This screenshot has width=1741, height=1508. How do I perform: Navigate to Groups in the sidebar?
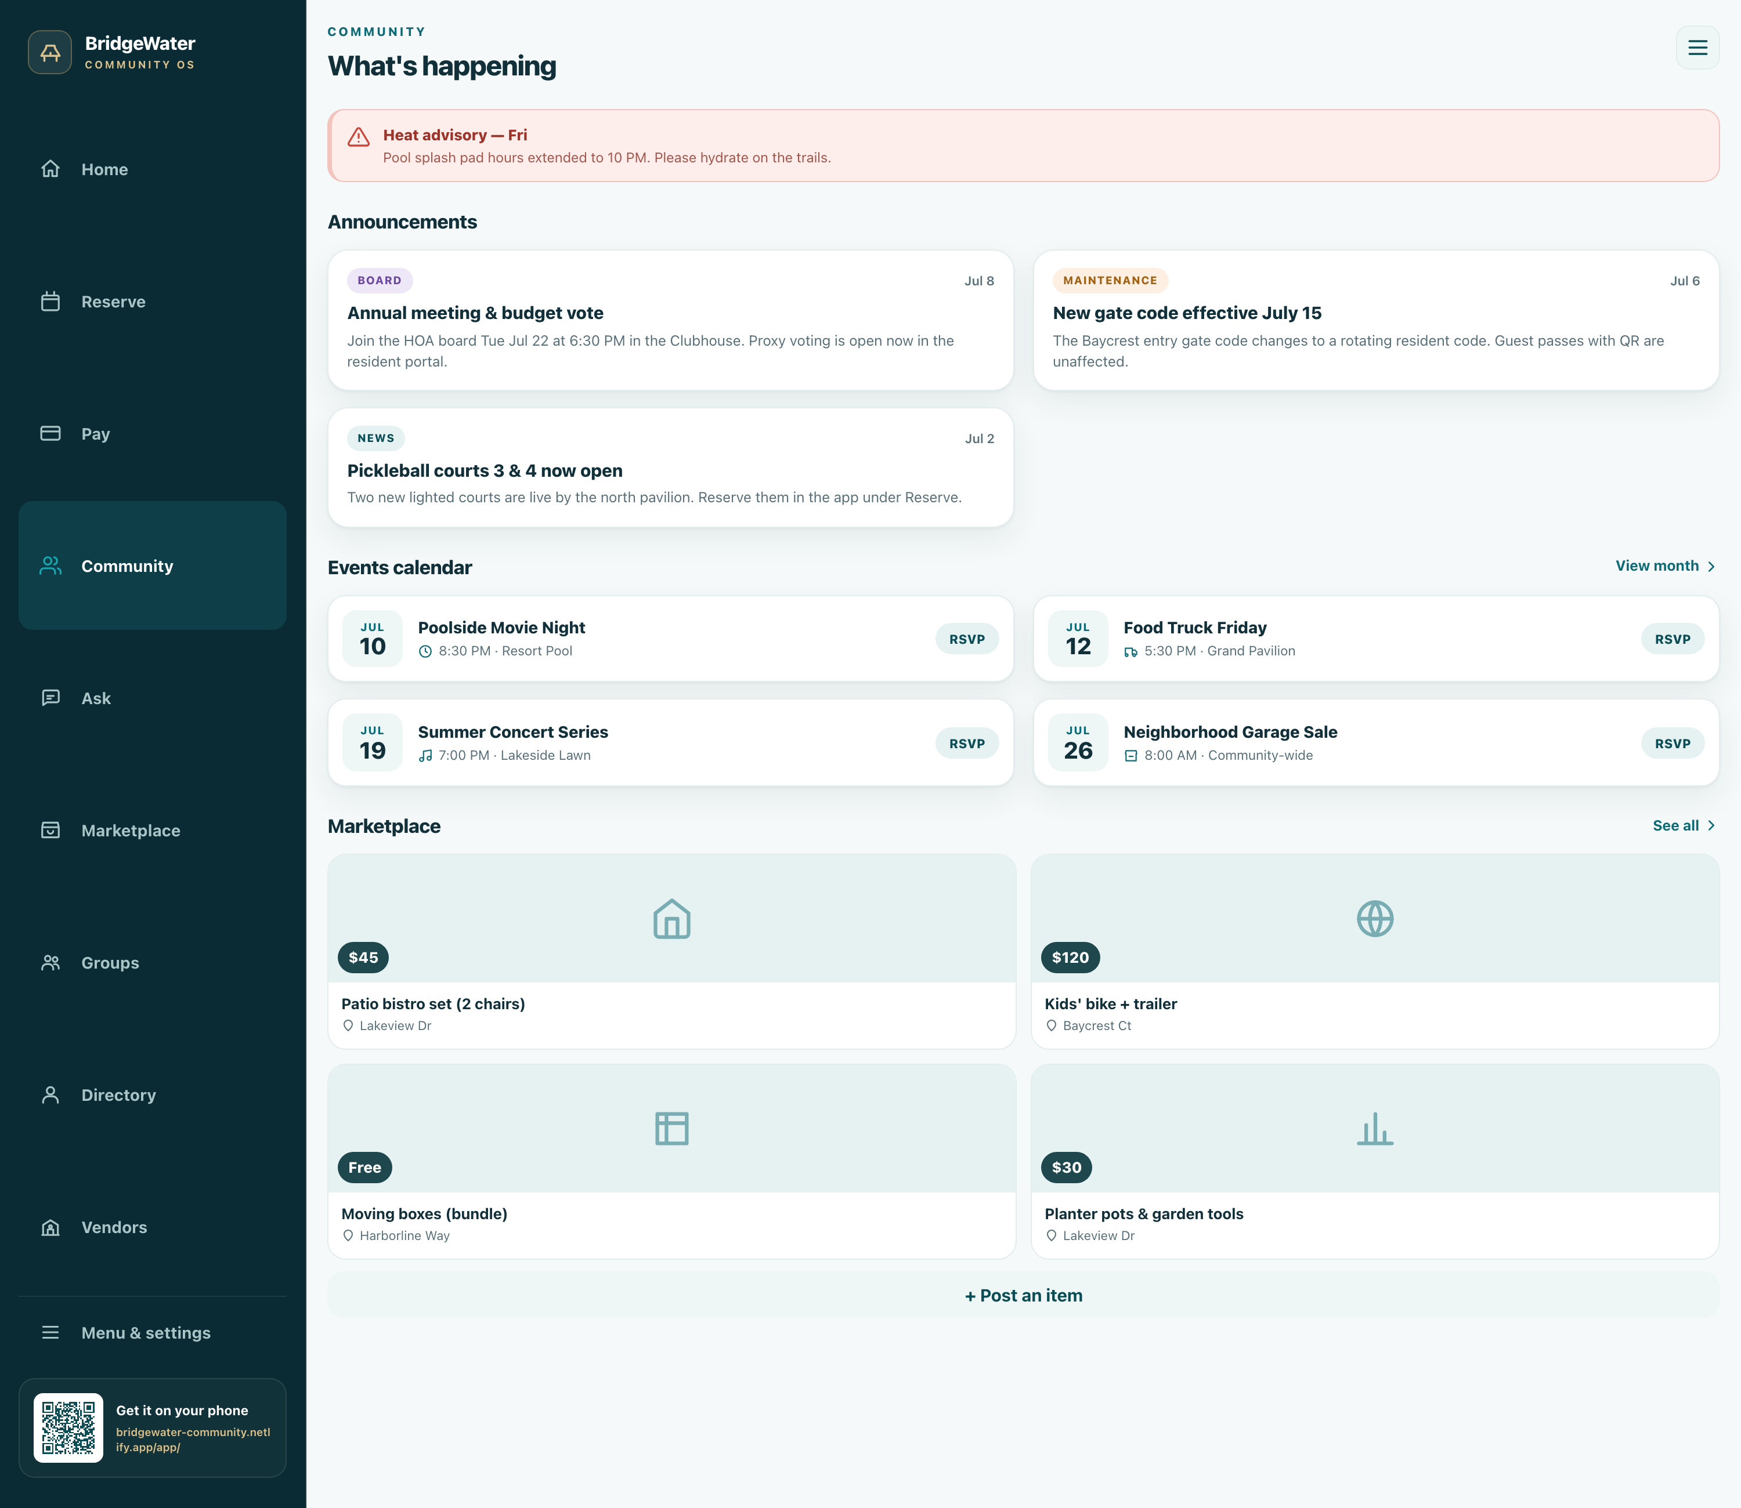coord(153,963)
